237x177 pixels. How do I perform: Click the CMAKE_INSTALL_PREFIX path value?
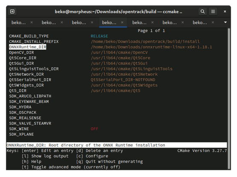(145, 41)
